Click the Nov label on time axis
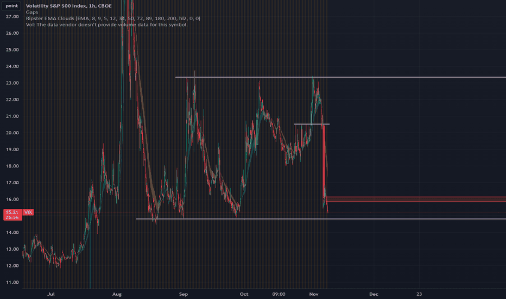Image resolution: width=506 pixels, height=299 pixels. tap(314, 294)
